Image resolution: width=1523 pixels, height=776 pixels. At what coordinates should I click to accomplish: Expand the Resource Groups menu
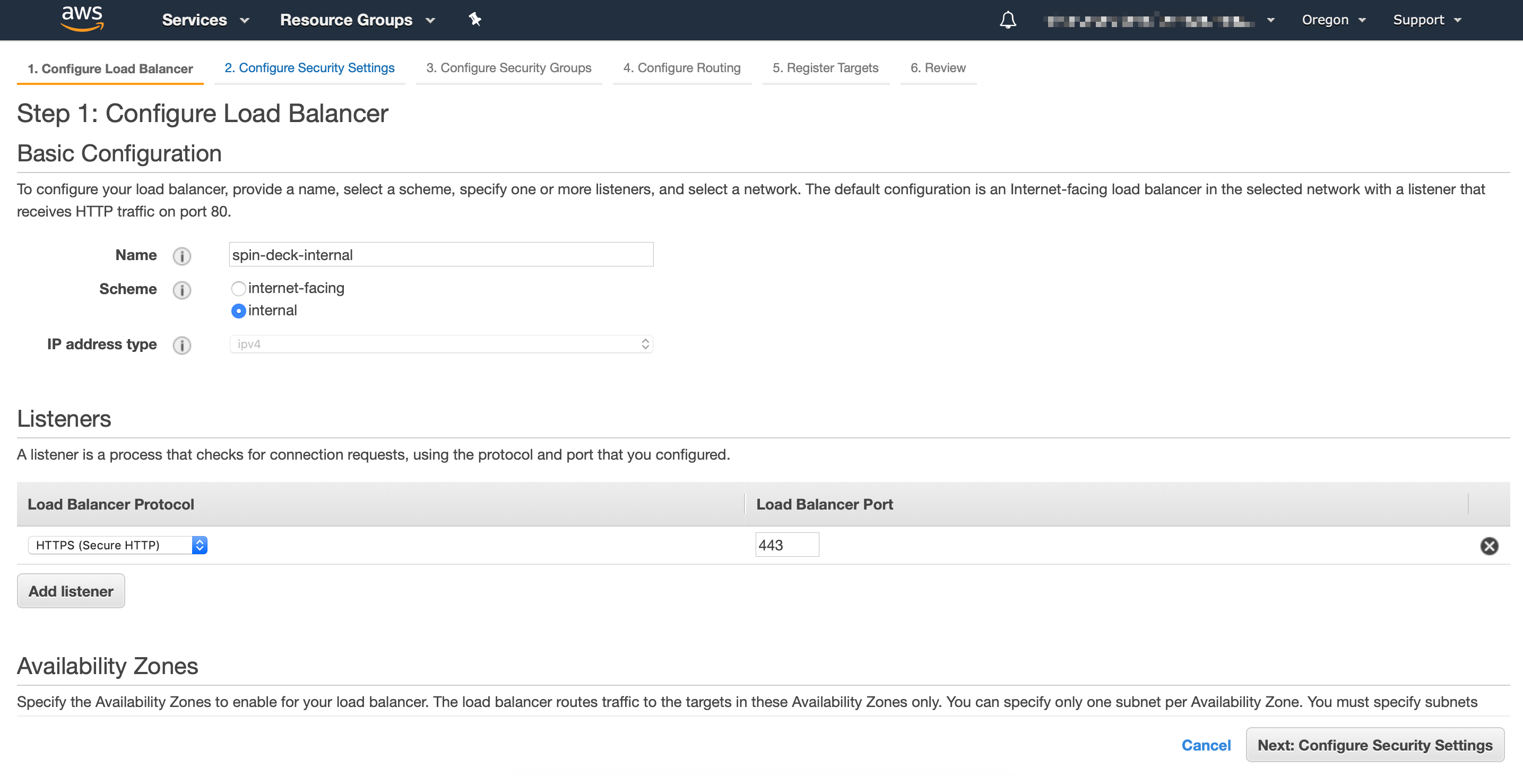[x=357, y=20]
